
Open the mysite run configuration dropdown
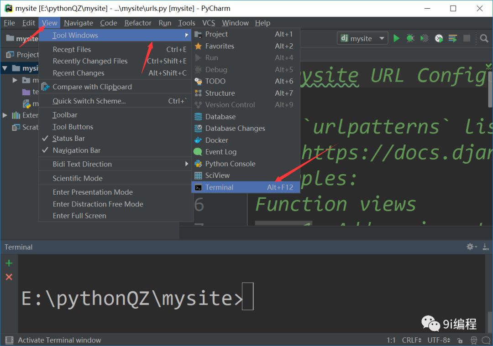[x=362, y=38]
